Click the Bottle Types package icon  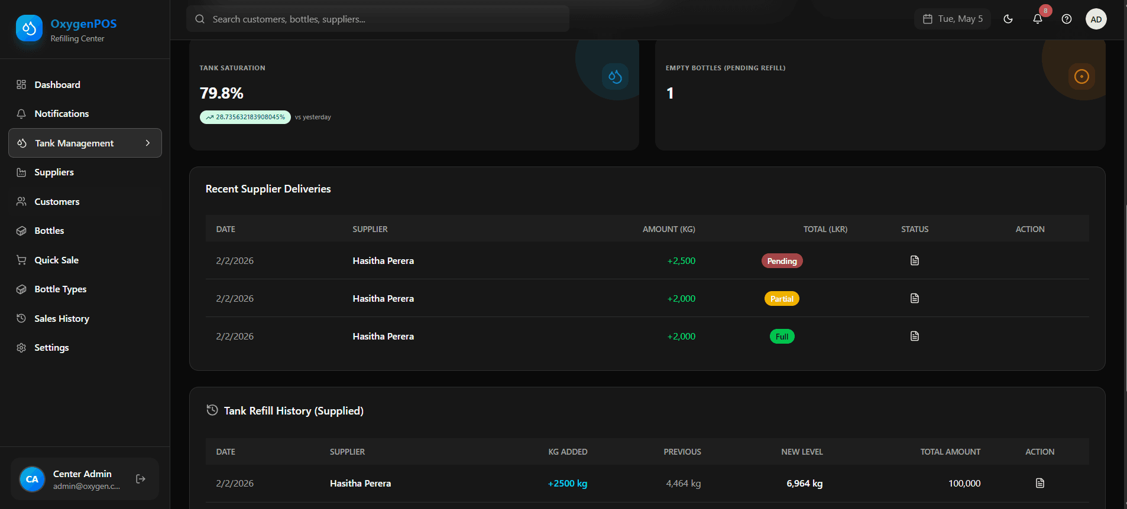[x=21, y=289]
